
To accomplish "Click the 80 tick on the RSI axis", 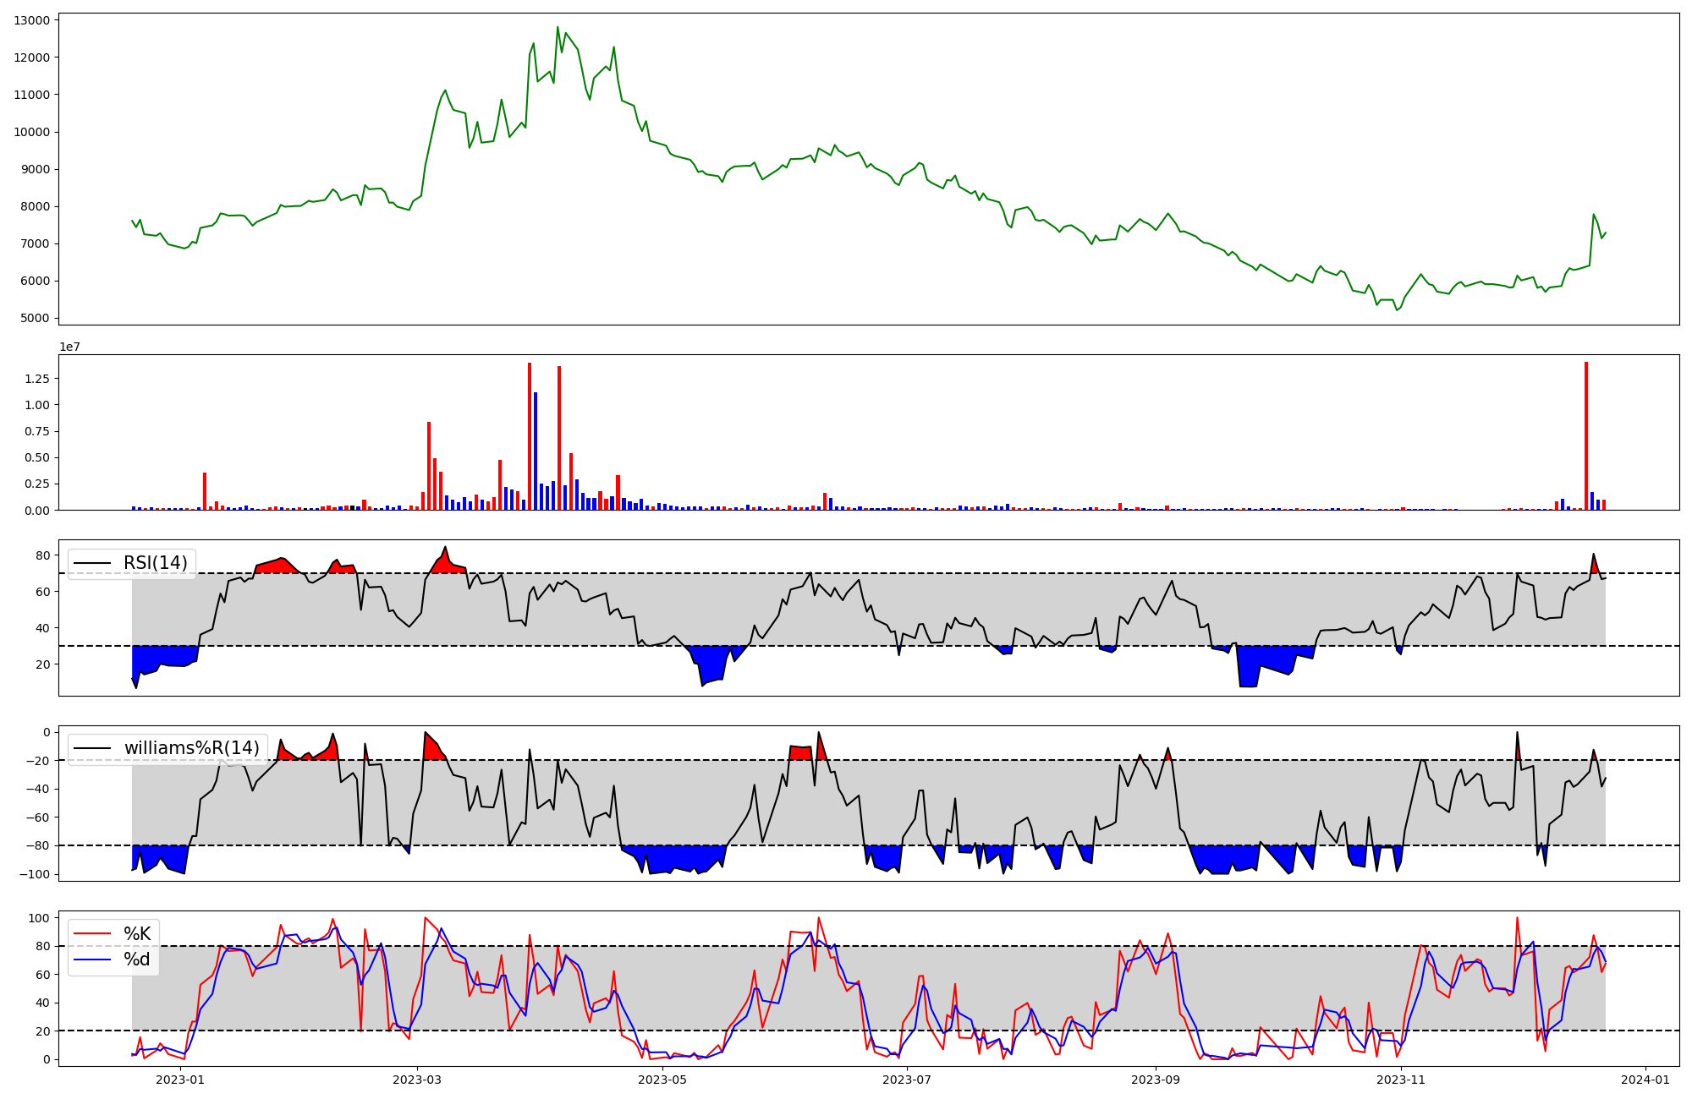I will pyautogui.click(x=42, y=555).
